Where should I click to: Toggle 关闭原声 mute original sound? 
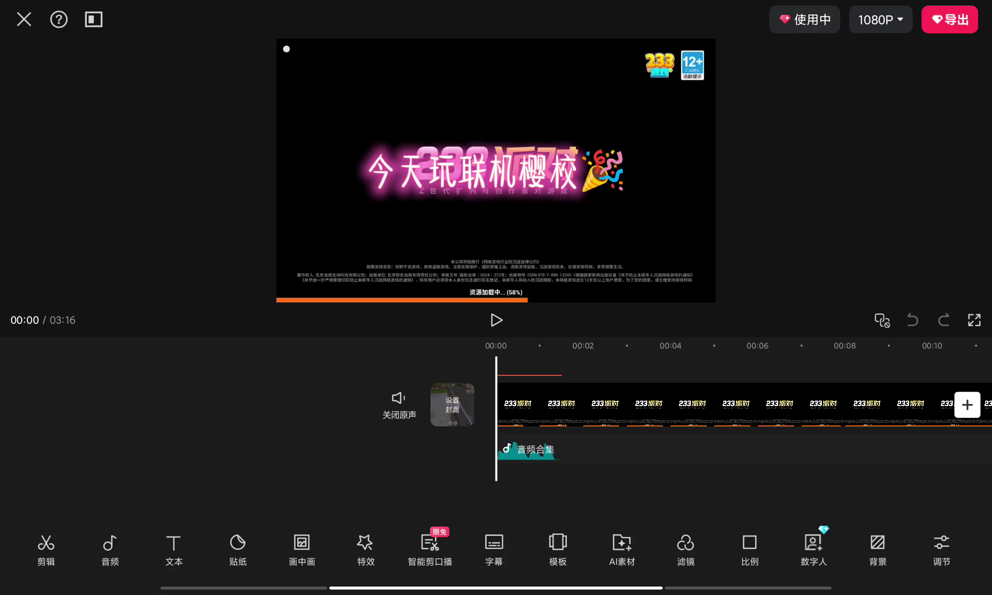pyautogui.click(x=399, y=405)
